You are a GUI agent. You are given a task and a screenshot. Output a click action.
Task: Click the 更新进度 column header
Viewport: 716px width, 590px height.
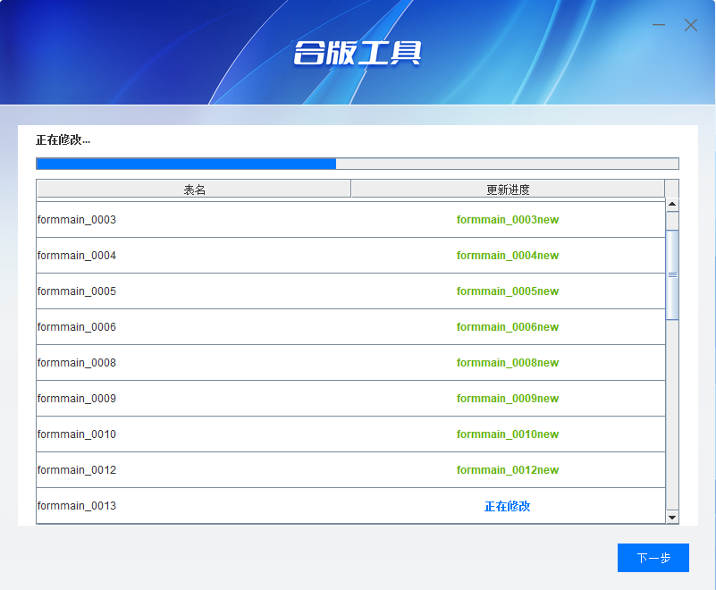pyautogui.click(x=508, y=190)
